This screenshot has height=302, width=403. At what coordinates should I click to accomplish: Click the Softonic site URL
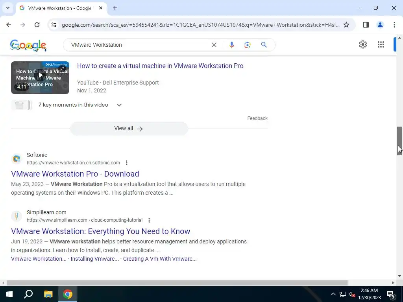pyautogui.click(x=73, y=163)
